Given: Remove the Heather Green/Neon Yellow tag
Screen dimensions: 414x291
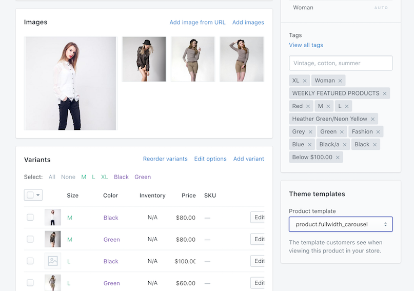Looking at the screenshot, I should pos(373,119).
